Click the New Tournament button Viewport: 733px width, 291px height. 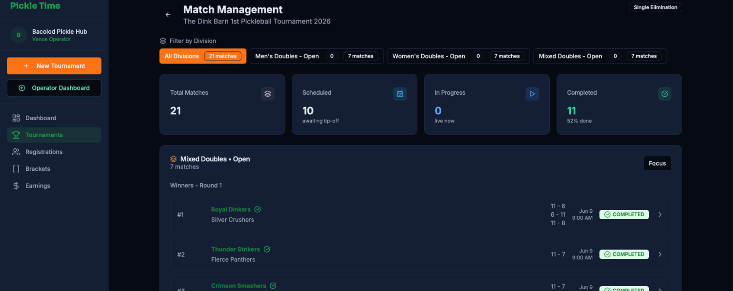pos(54,66)
